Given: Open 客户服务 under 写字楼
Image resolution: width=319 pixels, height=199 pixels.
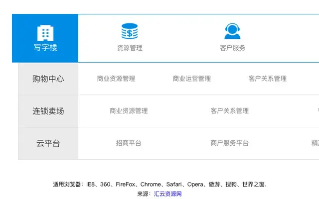Looking at the screenshot, I should pyautogui.click(x=233, y=48).
